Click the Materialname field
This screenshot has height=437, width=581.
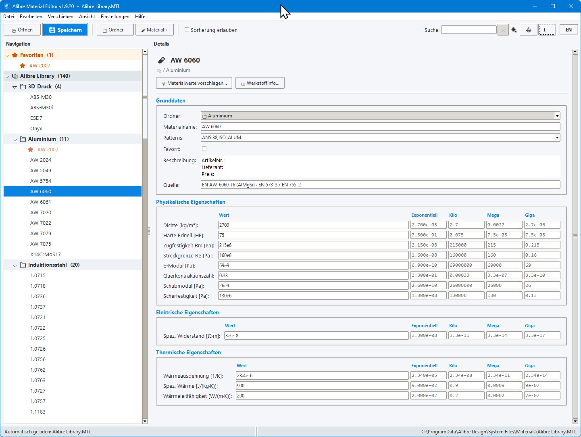[380, 127]
